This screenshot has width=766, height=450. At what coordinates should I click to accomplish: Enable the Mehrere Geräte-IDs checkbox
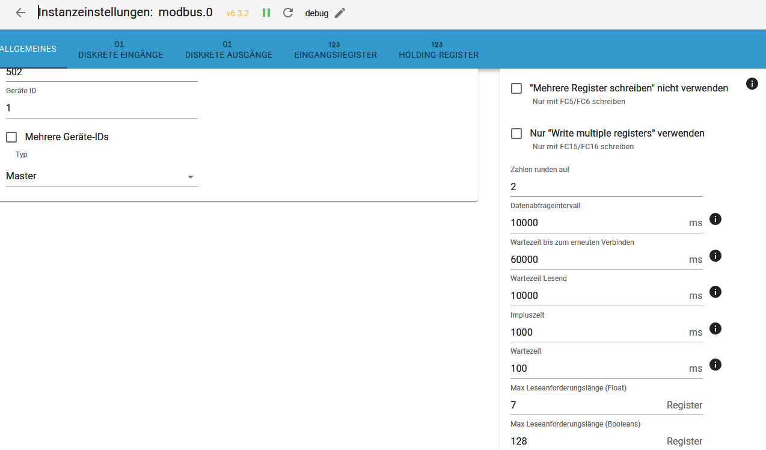click(11, 137)
